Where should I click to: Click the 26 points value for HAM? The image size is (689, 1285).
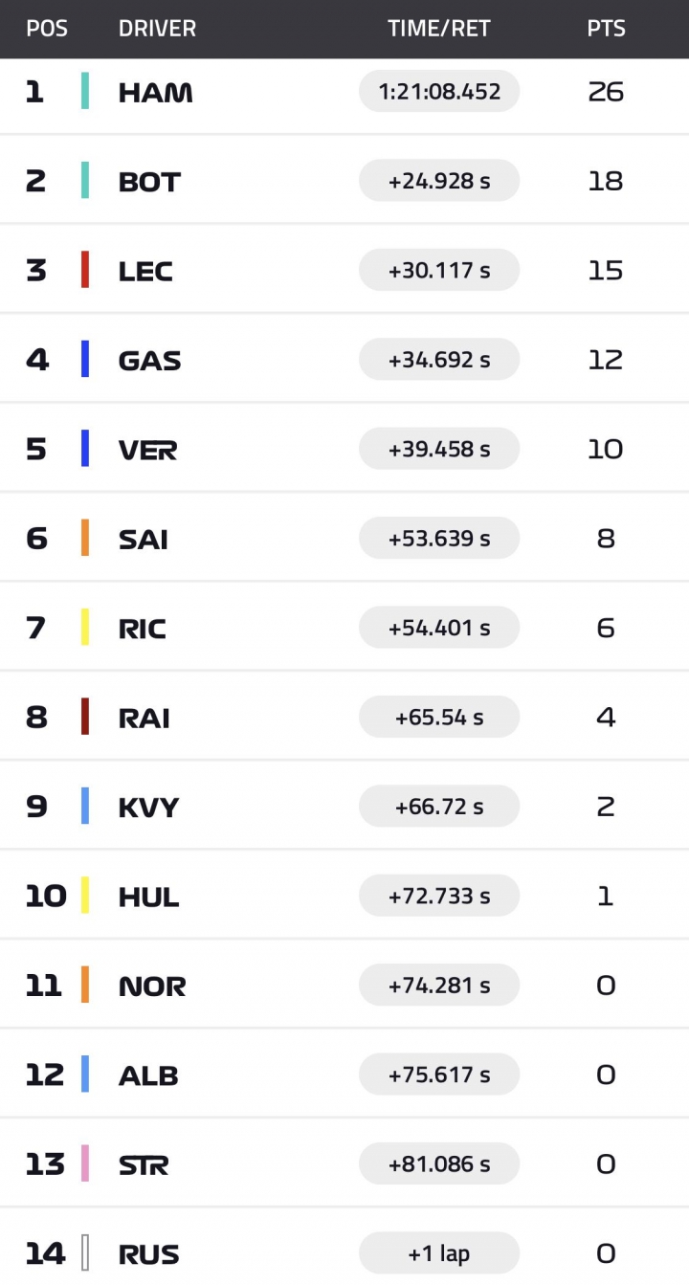pos(606,92)
